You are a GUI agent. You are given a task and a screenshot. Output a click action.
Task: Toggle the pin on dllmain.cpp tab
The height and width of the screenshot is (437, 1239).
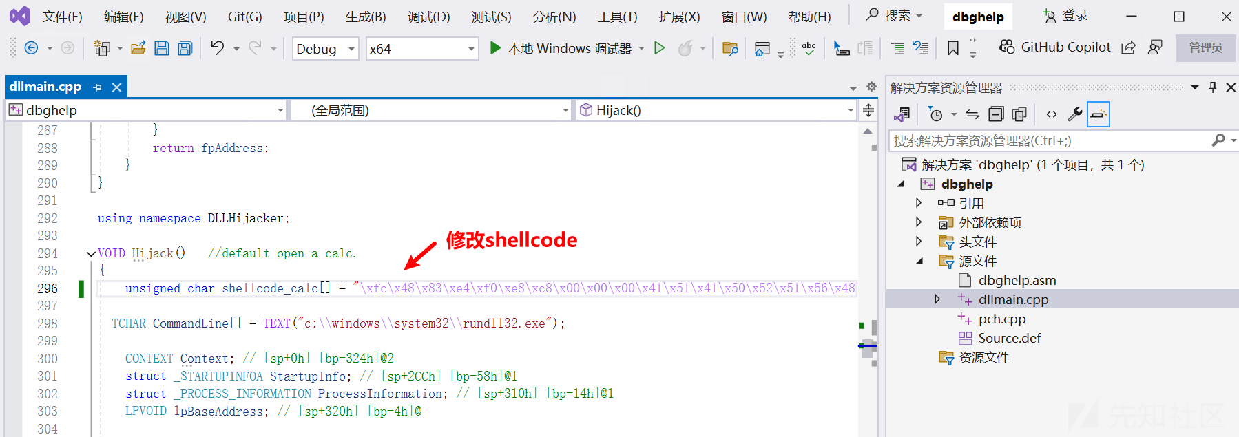tap(97, 87)
